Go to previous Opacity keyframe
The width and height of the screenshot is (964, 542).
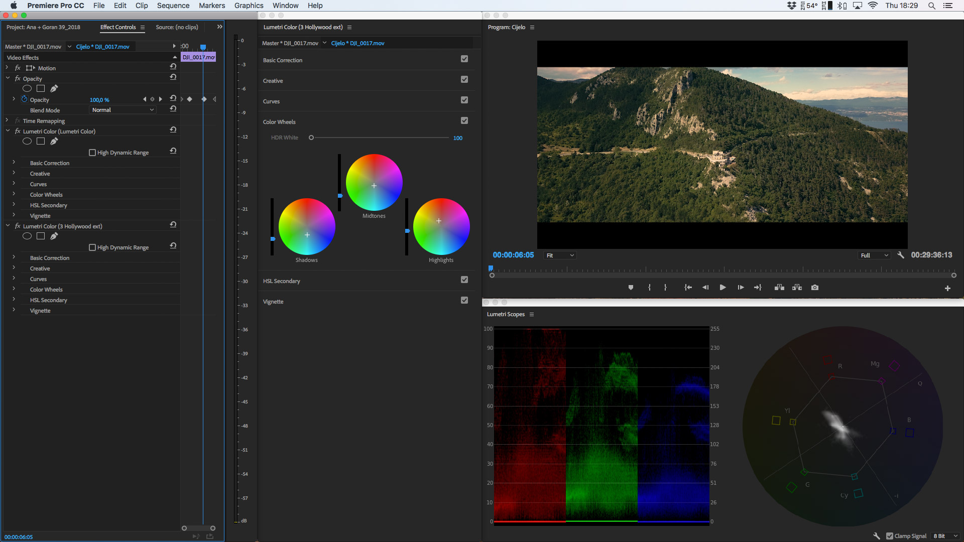point(145,99)
